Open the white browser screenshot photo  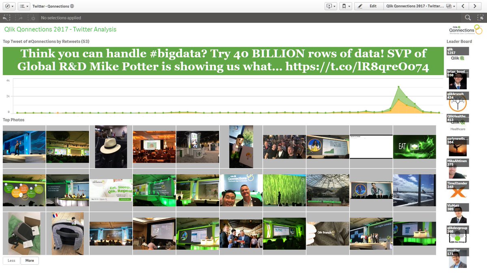tap(371, 147)
